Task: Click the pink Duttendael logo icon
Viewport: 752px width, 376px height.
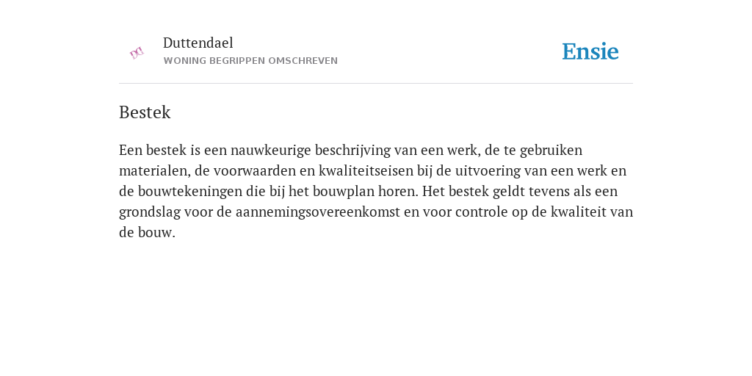Action: [137, 53]
